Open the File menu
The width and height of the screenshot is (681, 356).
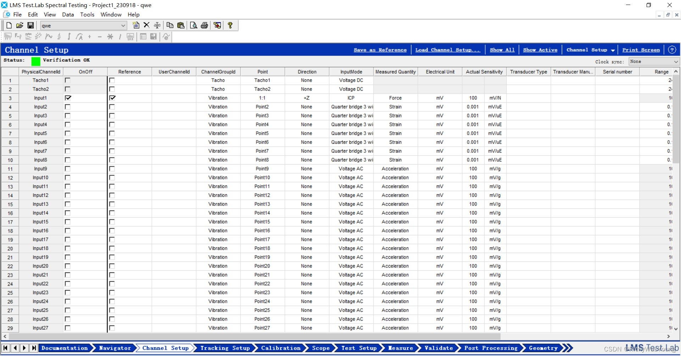click(17, 15)
